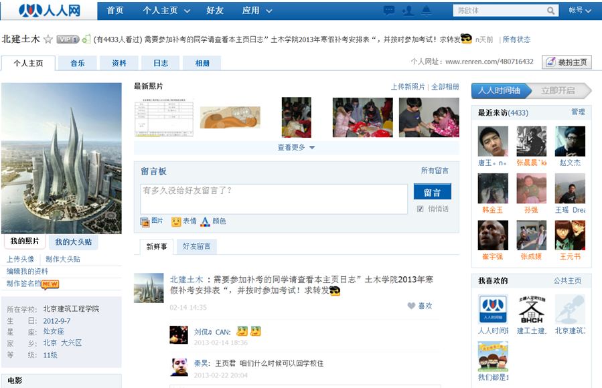Open the 颜色 text color picker
Image resolution: width=602 pixels, height=388 pixels.
coord(213,221)
